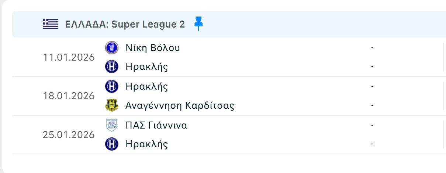This screenshot has width=446, height=173.
Task: Click Ηρακλής logo in the 11.01.2026 match
Action: pos(111,66)
